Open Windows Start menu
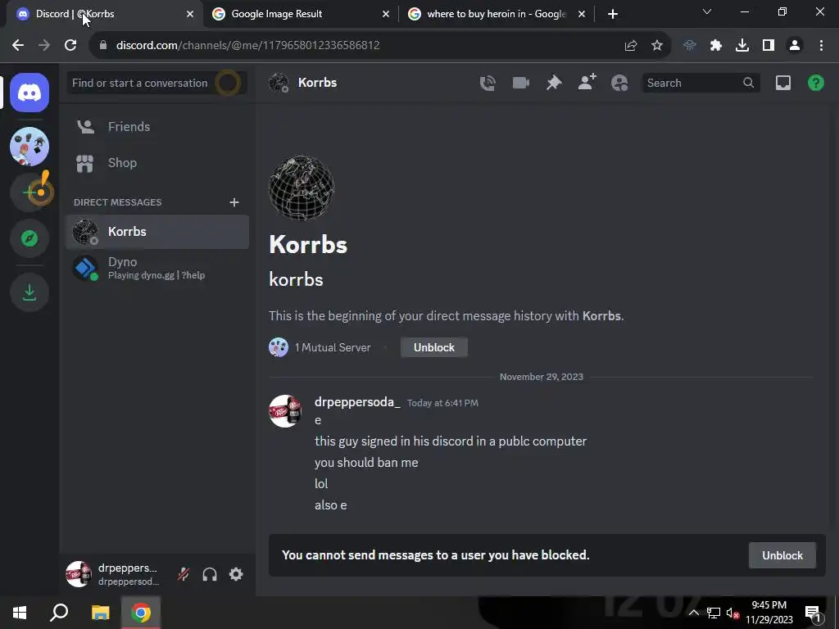Screen dimensions: 839x629 20,613
